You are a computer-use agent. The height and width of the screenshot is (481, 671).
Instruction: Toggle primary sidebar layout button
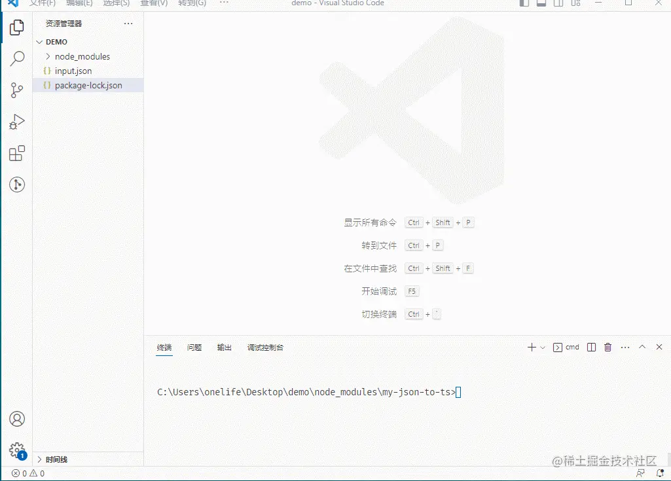(x=524, y=3)
